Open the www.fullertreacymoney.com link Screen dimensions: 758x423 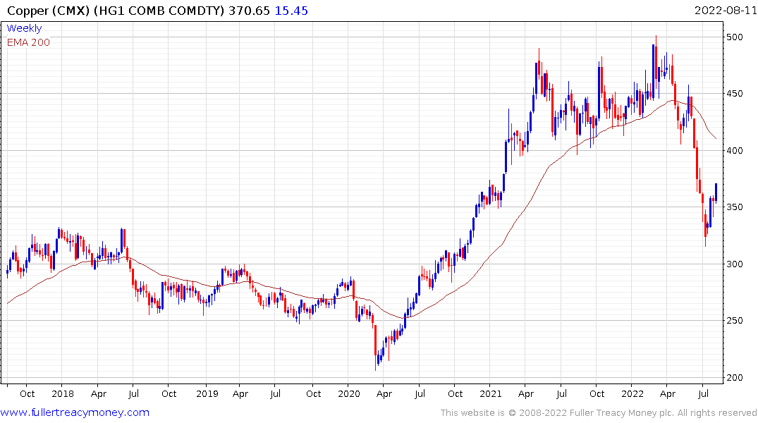75,412
